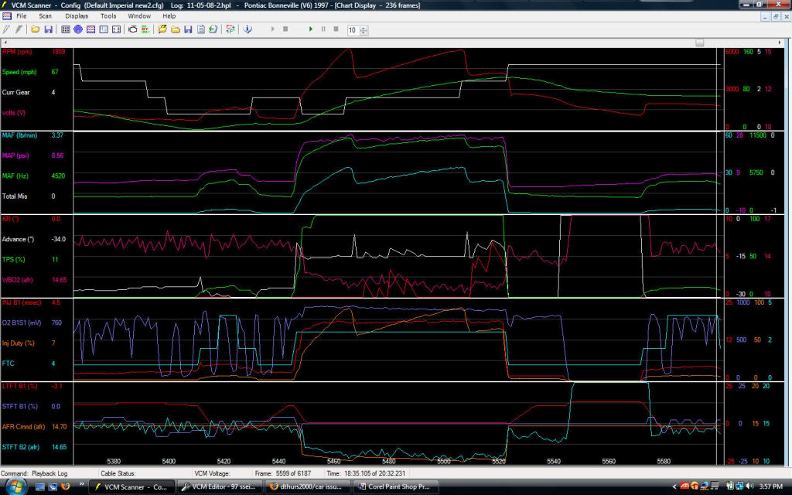Select the Curr Gear chart label
The height and width of the screenshot is (495, 792).
tap(15, 93)
